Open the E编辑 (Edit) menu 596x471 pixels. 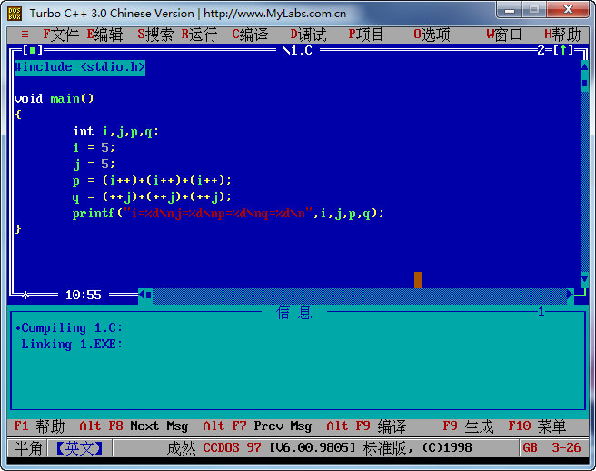104,35
